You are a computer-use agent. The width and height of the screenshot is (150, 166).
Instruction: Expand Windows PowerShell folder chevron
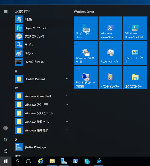pos(67,96)
